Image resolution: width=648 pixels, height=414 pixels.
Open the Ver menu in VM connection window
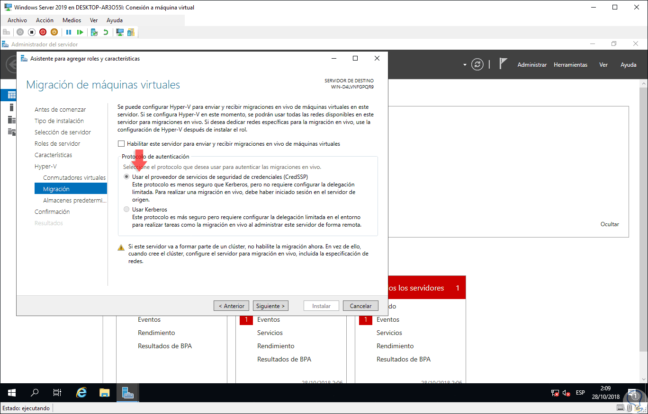(94, 20)
